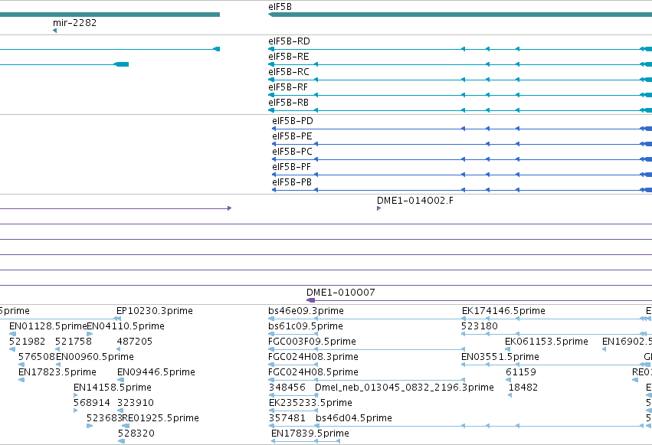The image size is (652, 445).
Task: Open the eIF5B-PB protein label
Action: pyautogui.click(x=291, y=182)
